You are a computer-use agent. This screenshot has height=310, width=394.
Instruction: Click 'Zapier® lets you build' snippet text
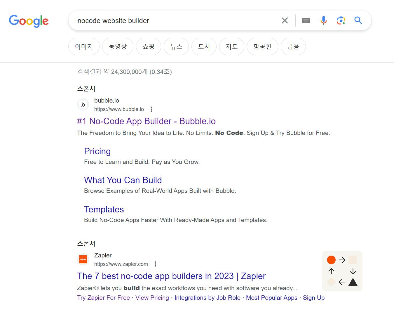click(x=187, y=288)
